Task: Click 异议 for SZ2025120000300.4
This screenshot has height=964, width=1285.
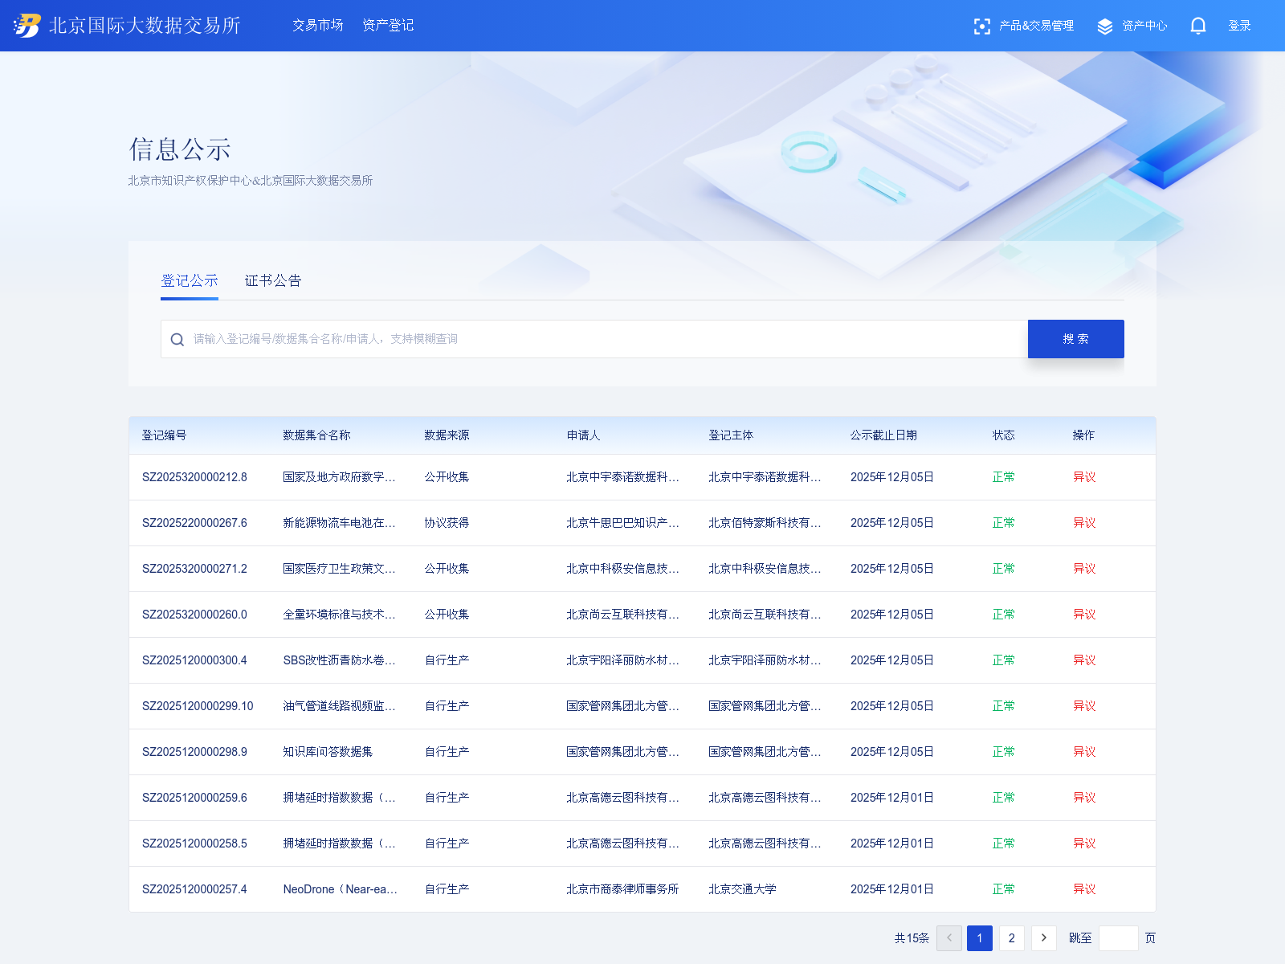Action: [x=1084, y=660]
